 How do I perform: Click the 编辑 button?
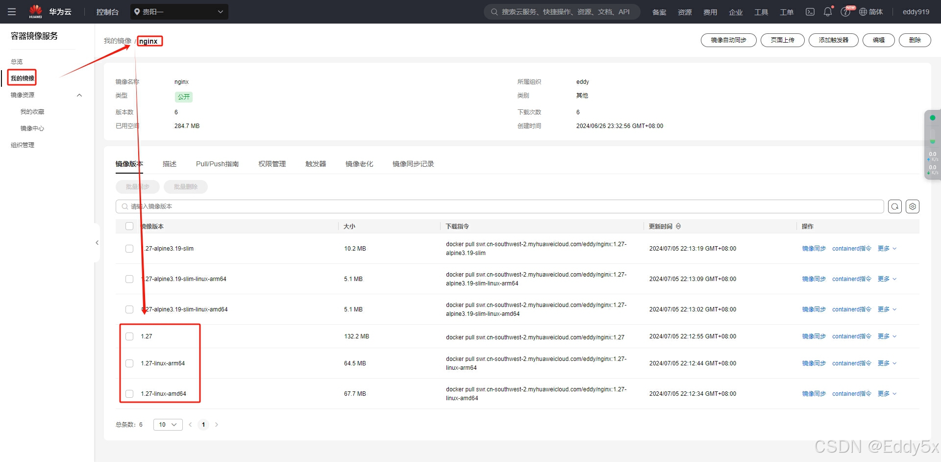point(879,40)
